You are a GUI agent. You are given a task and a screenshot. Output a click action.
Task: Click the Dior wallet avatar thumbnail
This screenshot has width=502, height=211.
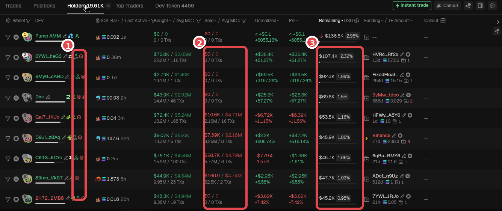pos(27,98)
